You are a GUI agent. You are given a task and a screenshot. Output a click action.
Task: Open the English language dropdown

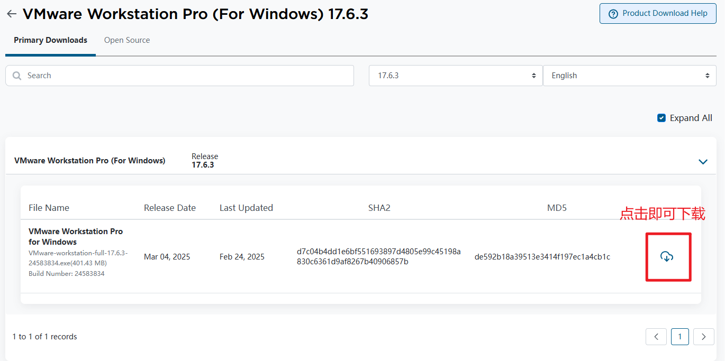coord(630,76)
